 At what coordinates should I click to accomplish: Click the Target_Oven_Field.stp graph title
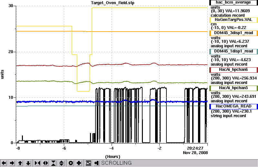(113, 3)
